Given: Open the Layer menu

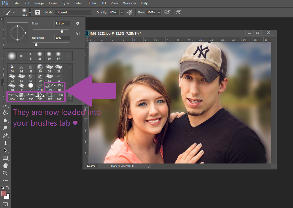Looking at the screenshot, I should [53, 3].
